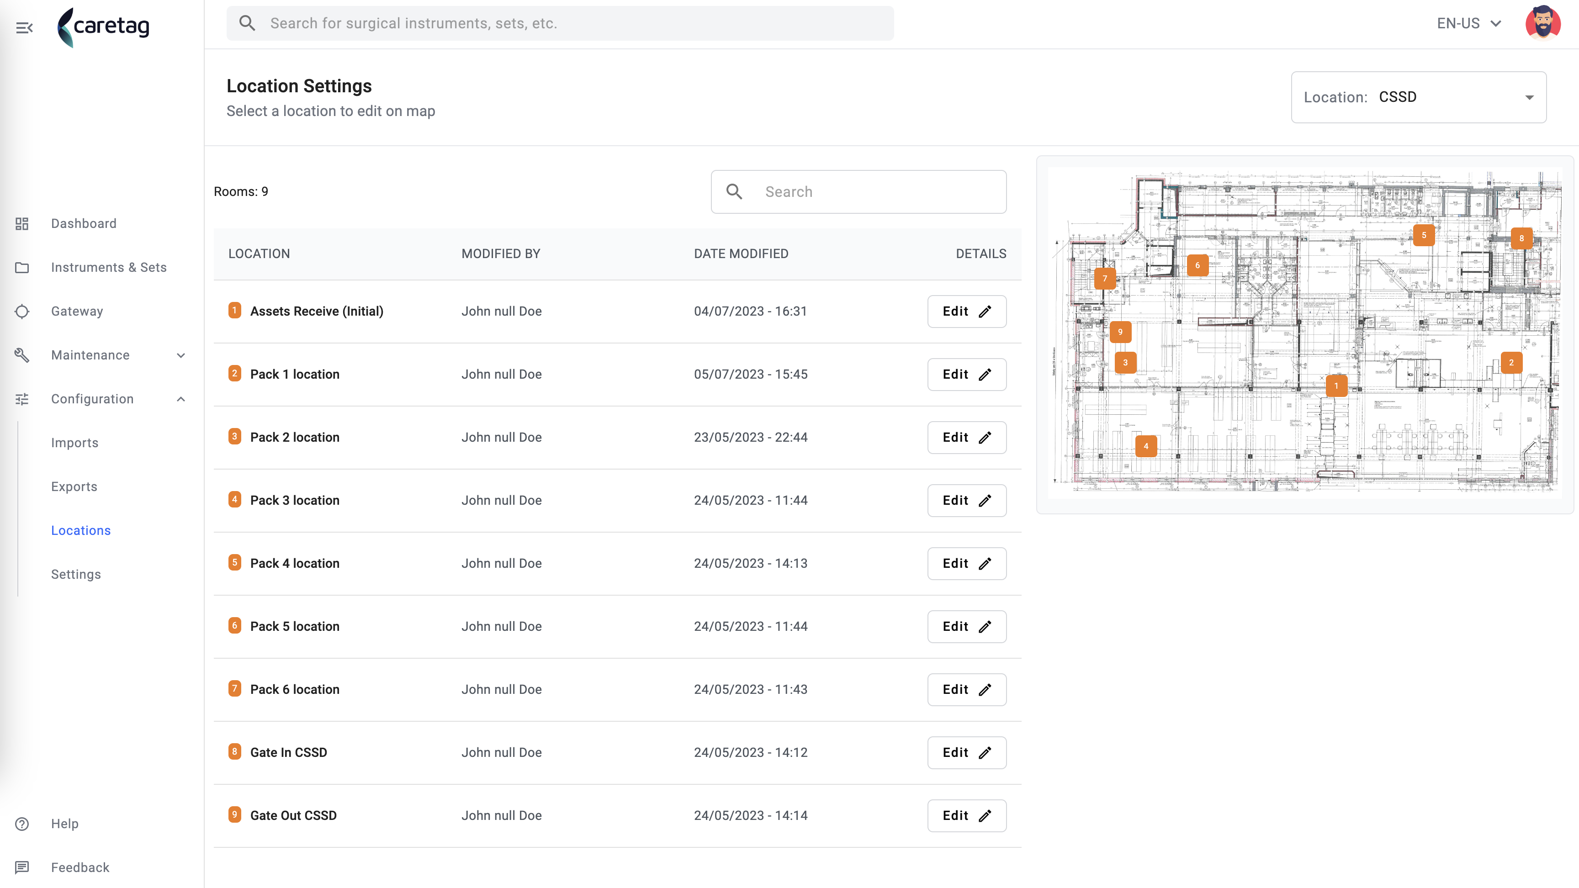Screen dimensions: 1579x888
Task: Click the user avatar picture
Action: tap(1543, 23)
